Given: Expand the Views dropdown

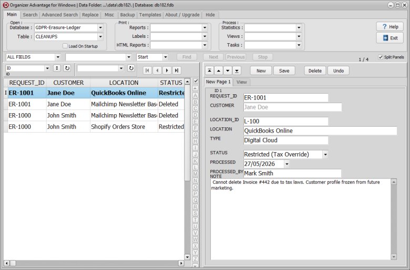Looking at the screenshot, I should (299, 36).
